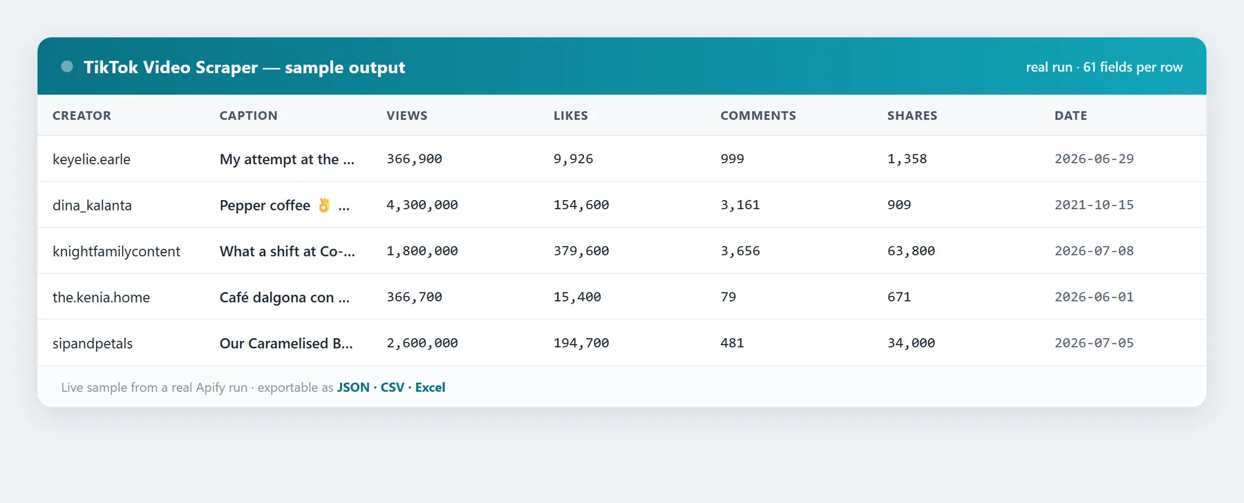
Task: Click caption 'What a shift at Co-...'
Action: [x=288, y=251]
